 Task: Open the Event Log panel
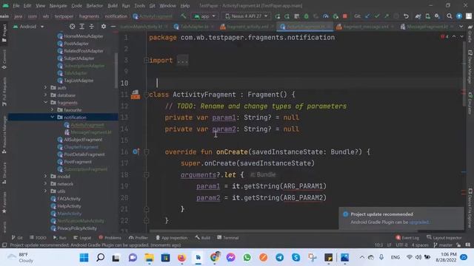pyautogui.click(x=407, y=238)
